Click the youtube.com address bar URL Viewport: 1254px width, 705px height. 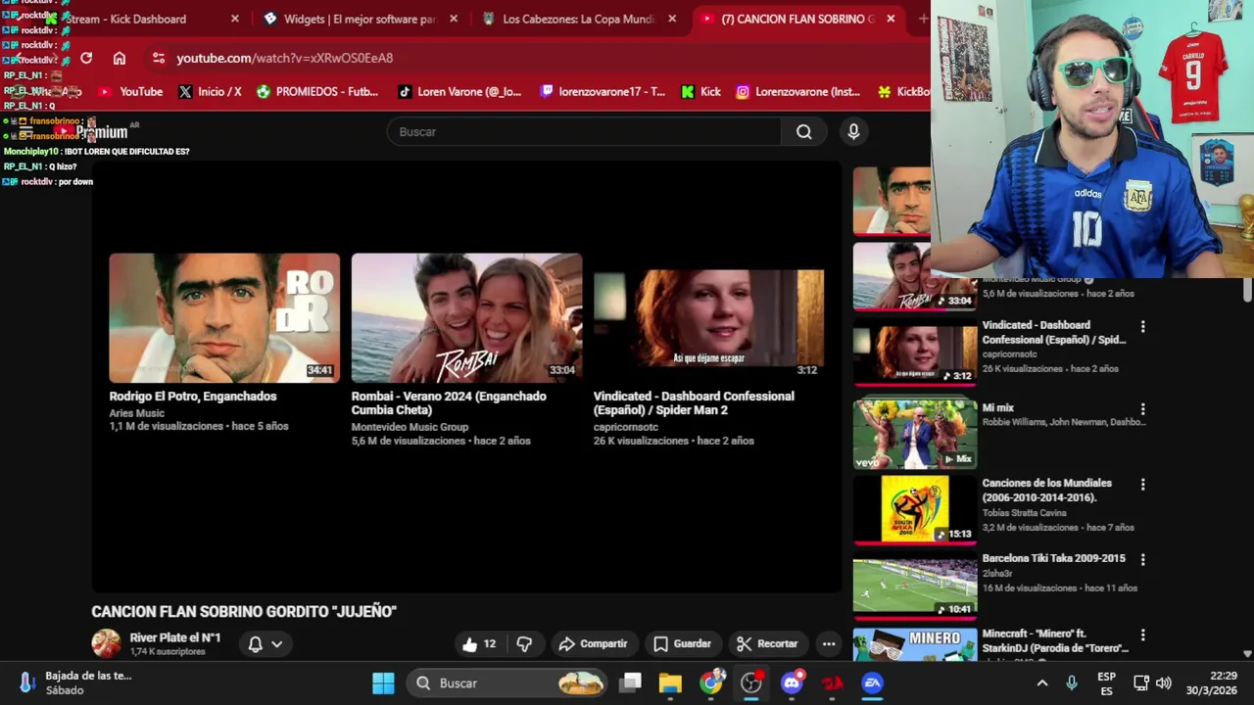point(285,58)
